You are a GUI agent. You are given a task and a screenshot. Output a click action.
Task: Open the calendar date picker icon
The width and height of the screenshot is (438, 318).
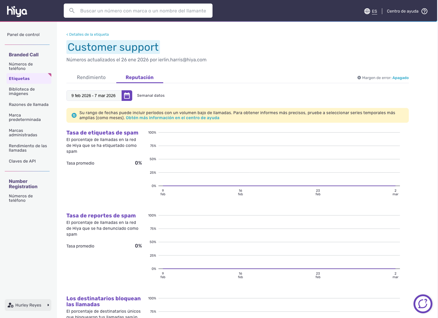127,96
